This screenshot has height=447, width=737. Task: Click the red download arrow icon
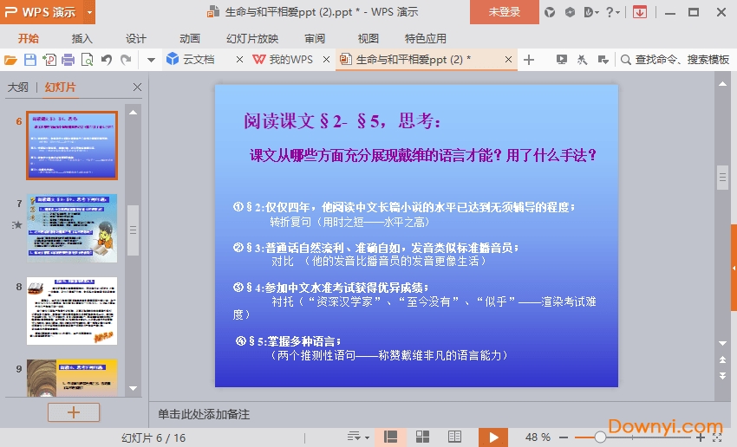pyautogui.click(x=640, y=12)
